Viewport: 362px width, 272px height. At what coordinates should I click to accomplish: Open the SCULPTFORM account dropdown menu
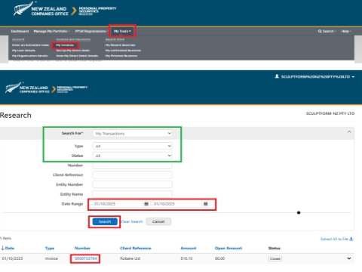click(x=318, y=76)
